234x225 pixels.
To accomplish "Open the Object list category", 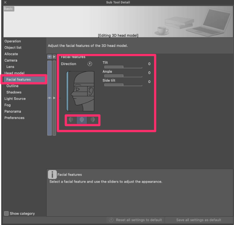I will pyautogui.click(x=13, y=48).
